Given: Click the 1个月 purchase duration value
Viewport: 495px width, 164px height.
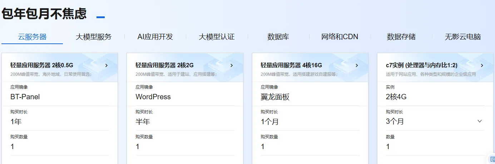Looking at the screenshot, I should 269,122.
